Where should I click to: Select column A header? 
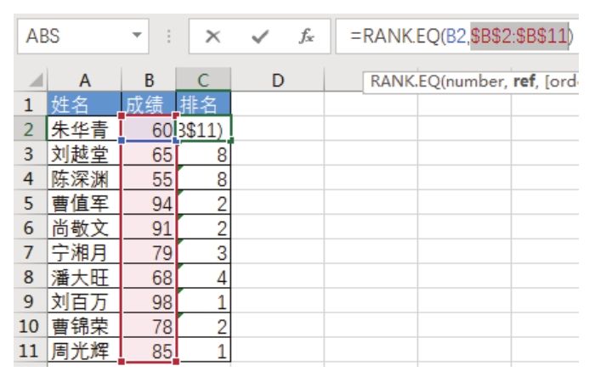(x=84, y=81)
